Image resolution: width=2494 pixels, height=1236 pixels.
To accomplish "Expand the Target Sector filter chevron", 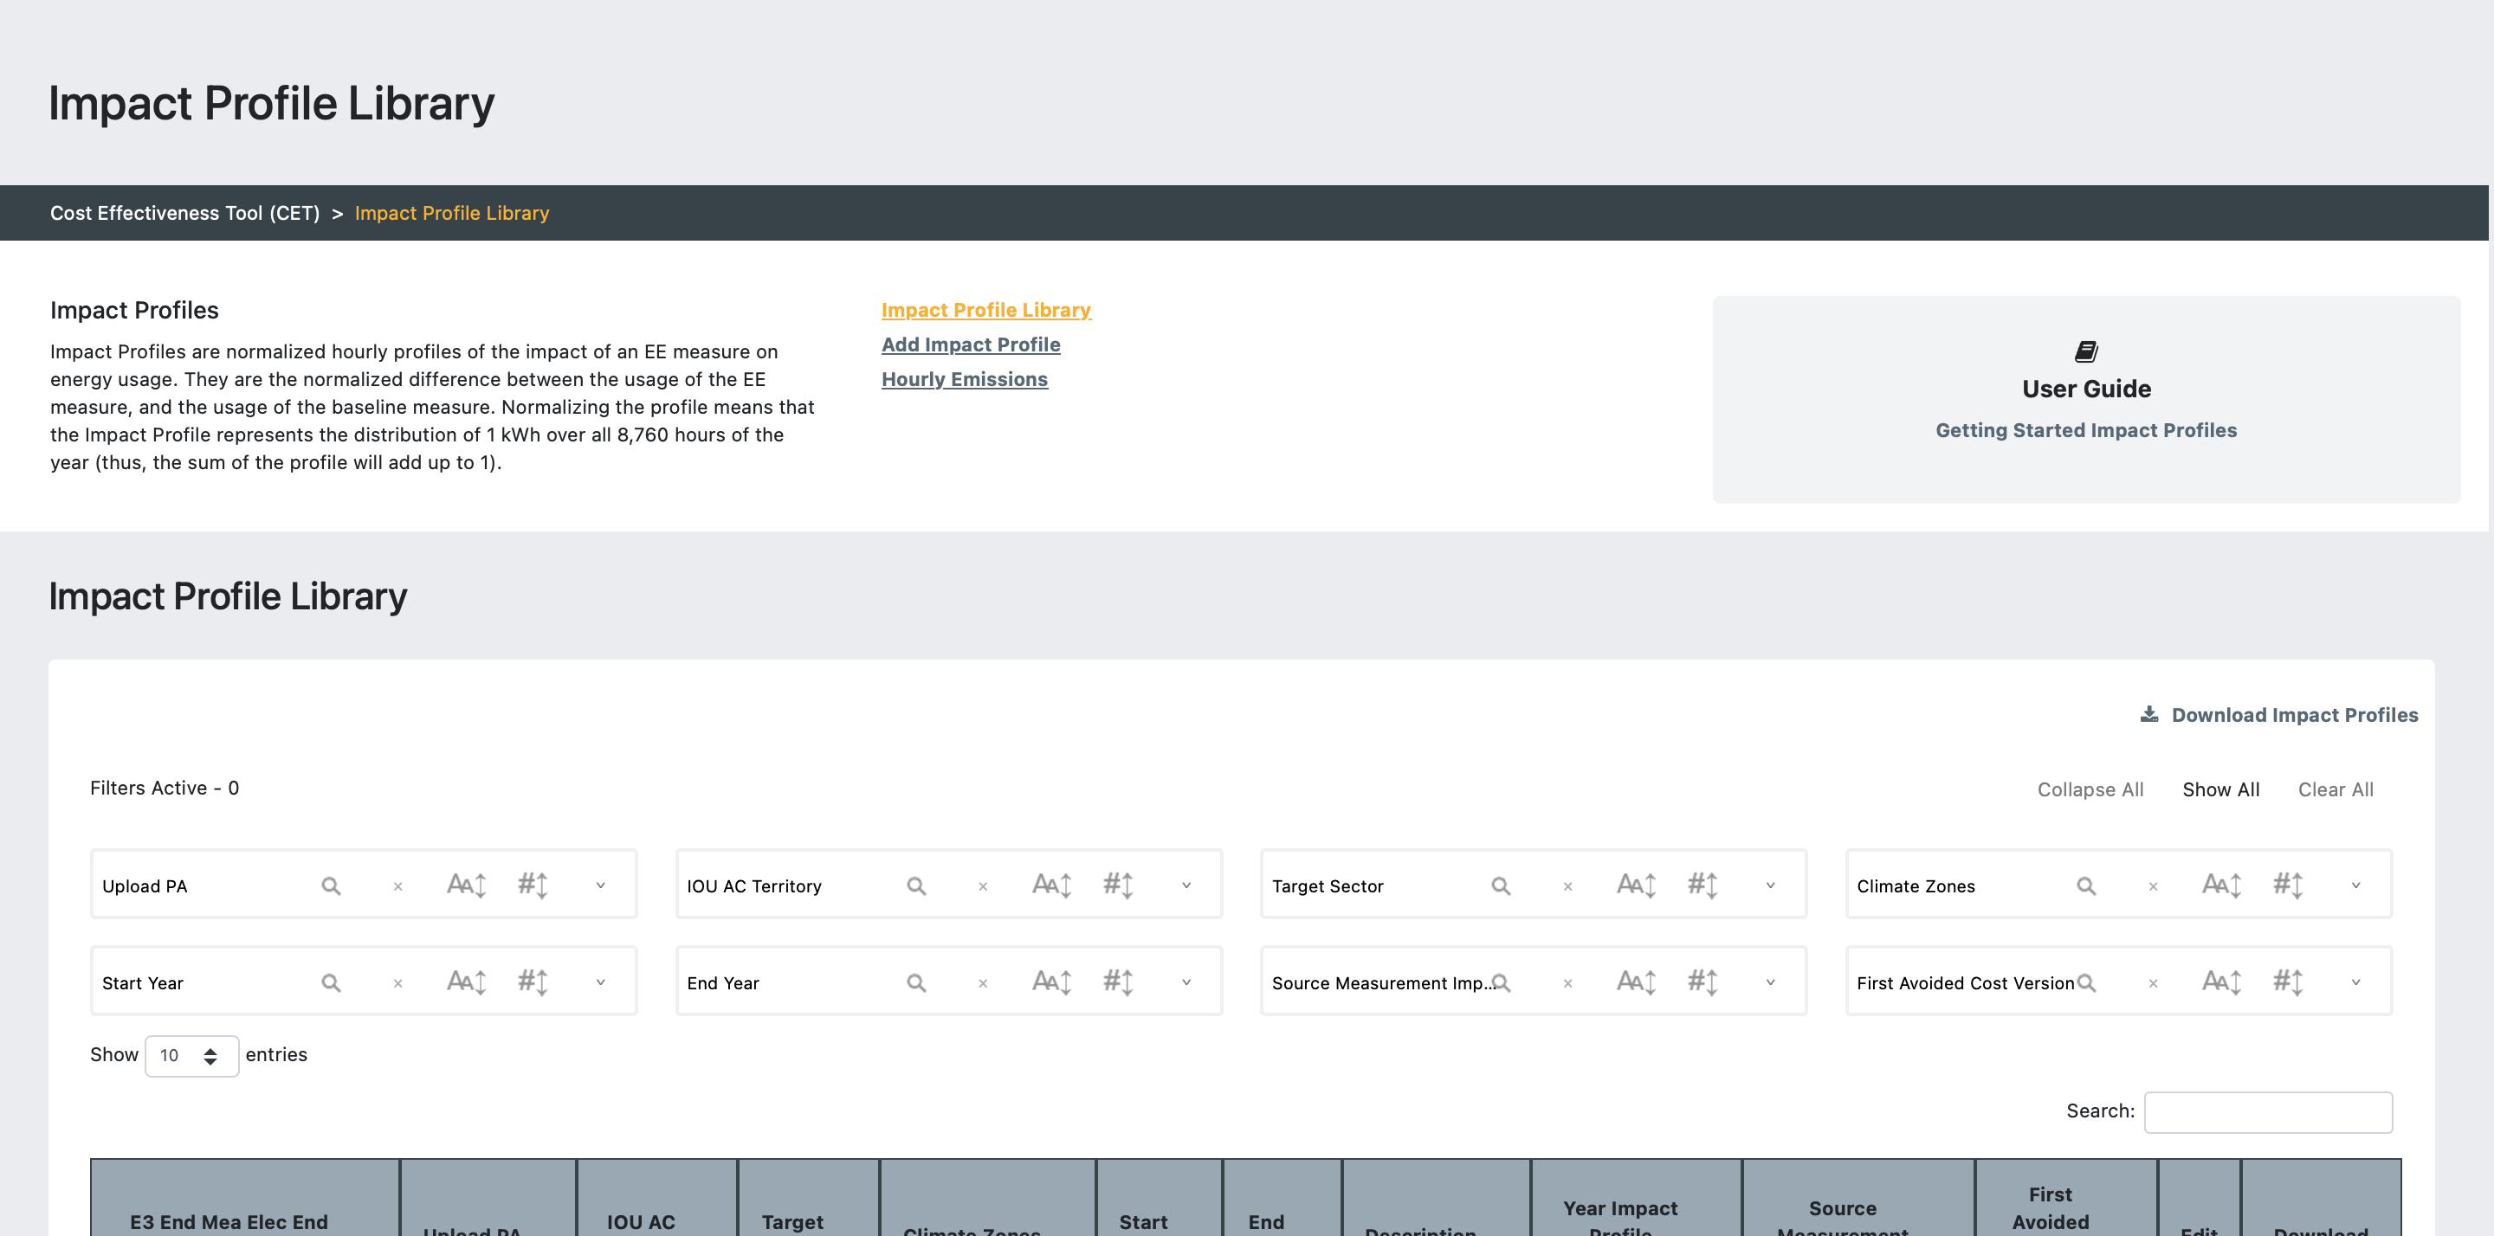I will tap(1770, 885).
